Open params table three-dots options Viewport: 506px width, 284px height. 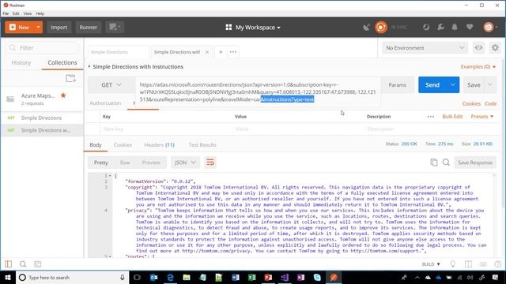click(431, 117)
